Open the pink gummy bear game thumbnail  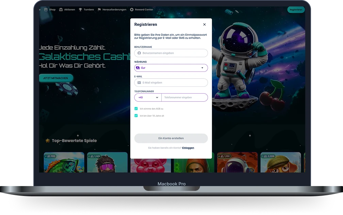150,166
